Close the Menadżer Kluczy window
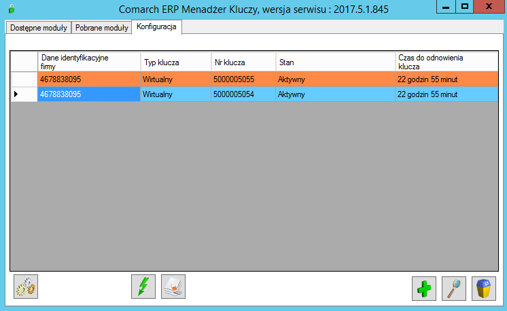 (489, 7)
